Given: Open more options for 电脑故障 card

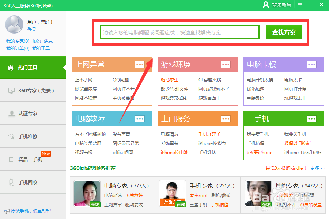Looking at the screenshot, I should 140,119.
